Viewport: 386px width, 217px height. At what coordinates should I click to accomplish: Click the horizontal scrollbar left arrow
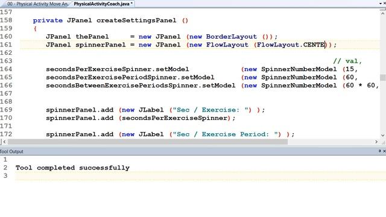4,142
